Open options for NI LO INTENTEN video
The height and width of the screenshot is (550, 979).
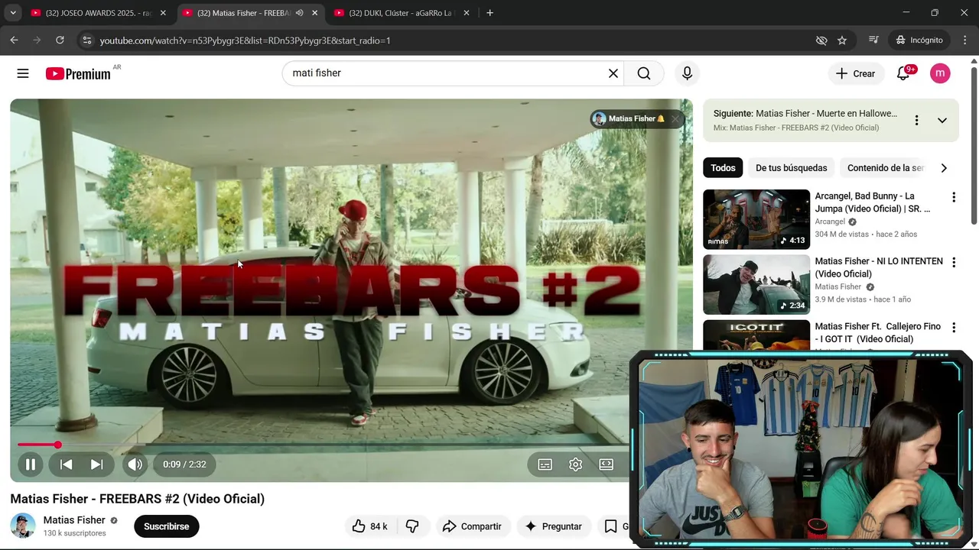point(954,262)
